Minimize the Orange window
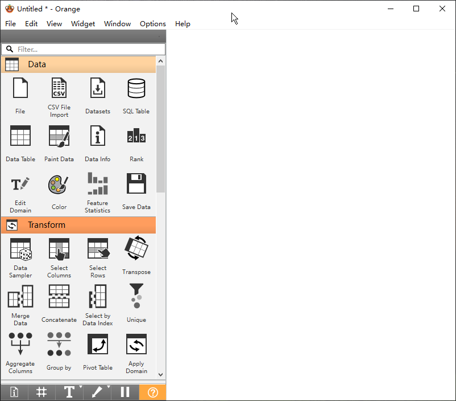The height and width of the screenshot is (401, 456). click(x=391, y=9)
